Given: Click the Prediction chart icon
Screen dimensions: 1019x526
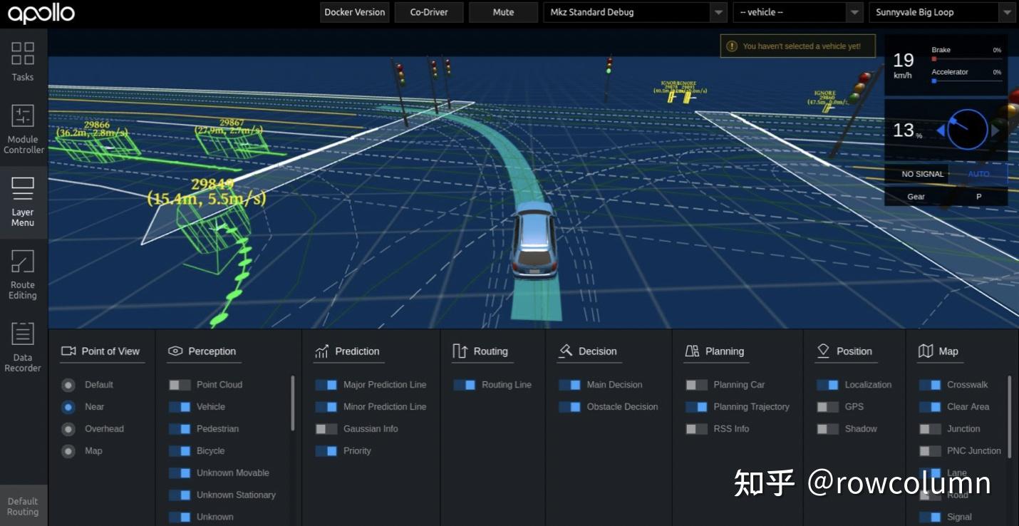Looking at the screenshot, I should [x=322, y=351].
